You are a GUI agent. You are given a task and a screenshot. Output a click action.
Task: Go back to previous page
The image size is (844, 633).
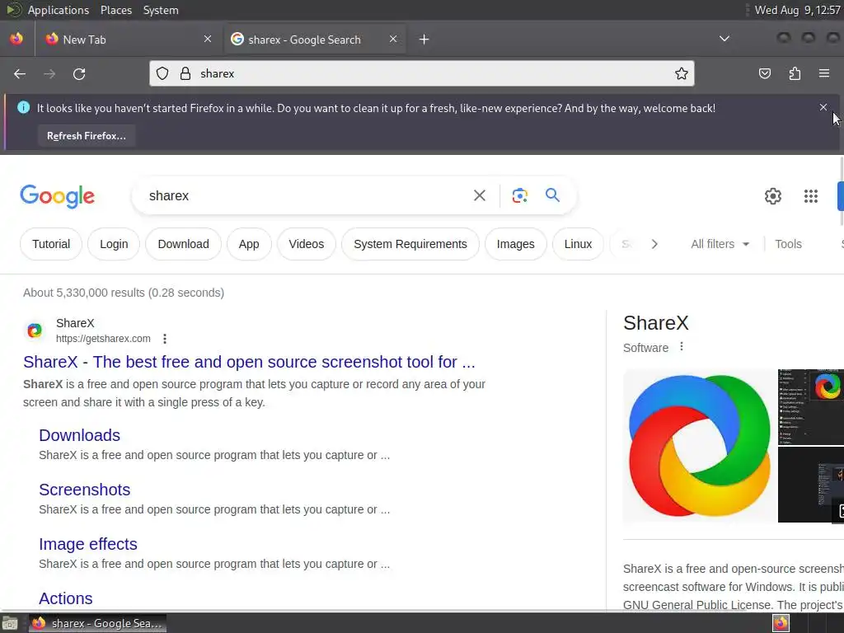(20, 73)
